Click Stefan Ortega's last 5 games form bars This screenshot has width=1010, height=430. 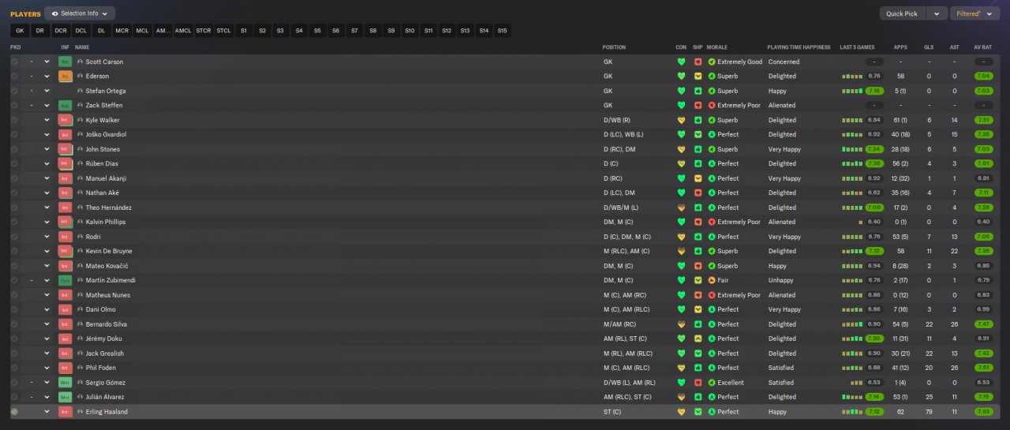(853, 91)
